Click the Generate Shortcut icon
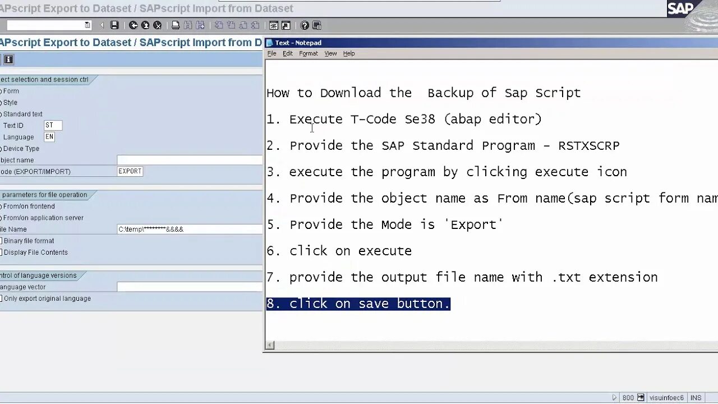 [286, 25]
